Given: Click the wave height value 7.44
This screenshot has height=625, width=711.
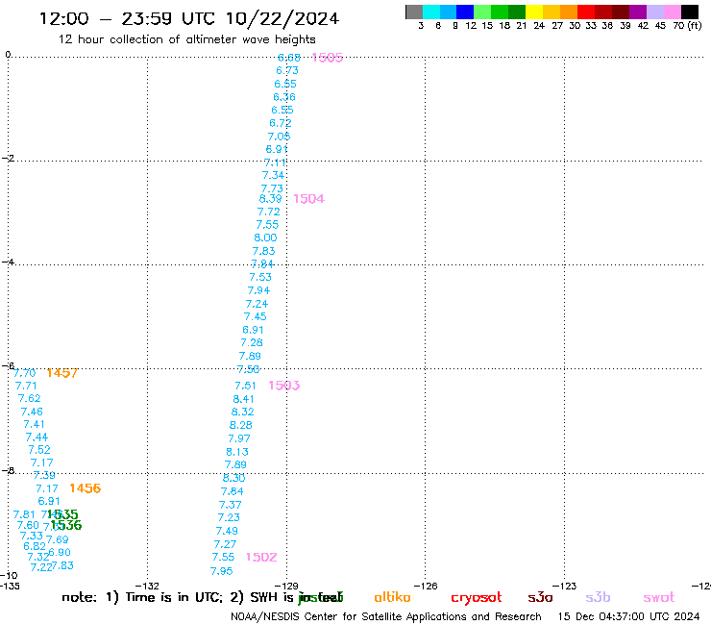Looking at the screenshot, I should [37, 437].
